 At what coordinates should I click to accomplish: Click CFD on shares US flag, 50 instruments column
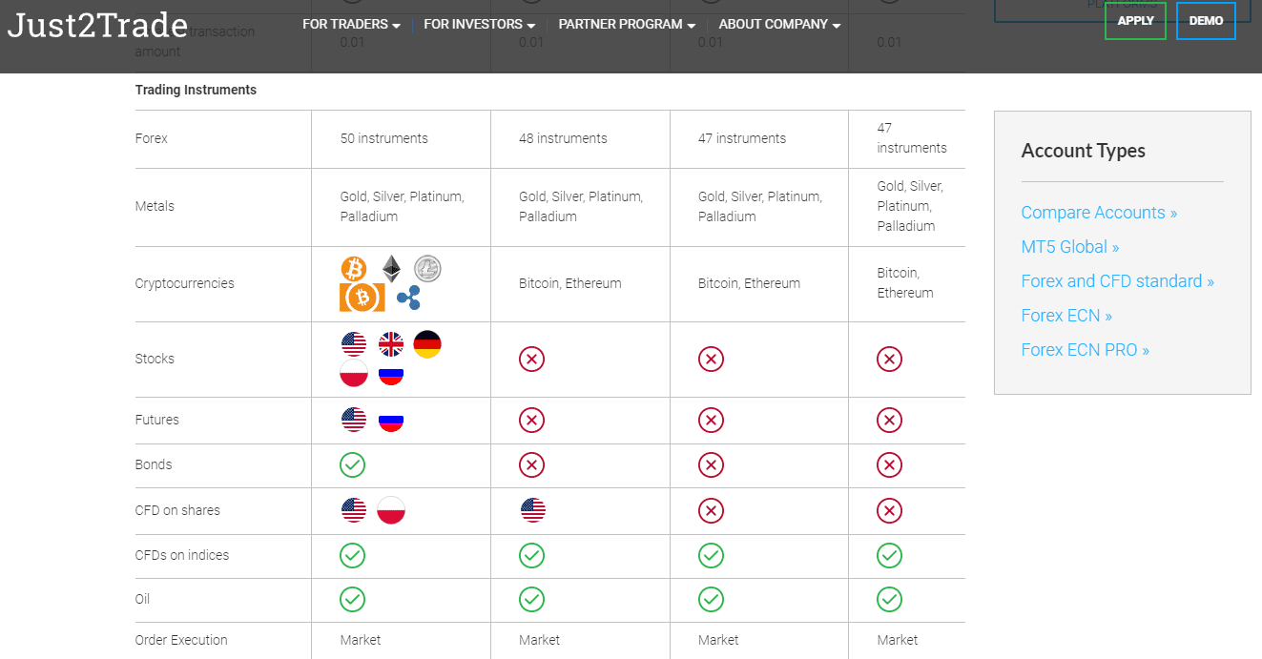[354, 510]
